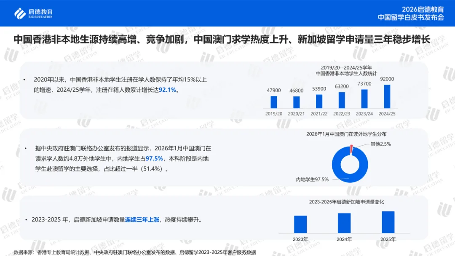Click the 53900 data label
This screenshot has height=256, width=455.
(x=319, y=89)
